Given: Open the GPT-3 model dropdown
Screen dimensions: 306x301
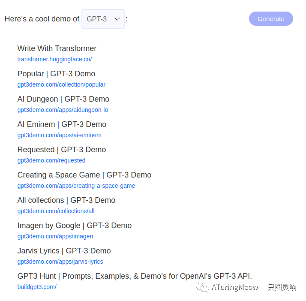Looking at the screenshot, I should click(103, 19).
